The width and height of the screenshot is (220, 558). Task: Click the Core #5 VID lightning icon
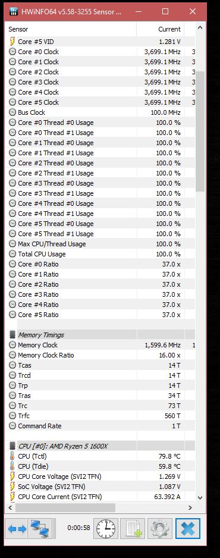[x=12, y=42]
